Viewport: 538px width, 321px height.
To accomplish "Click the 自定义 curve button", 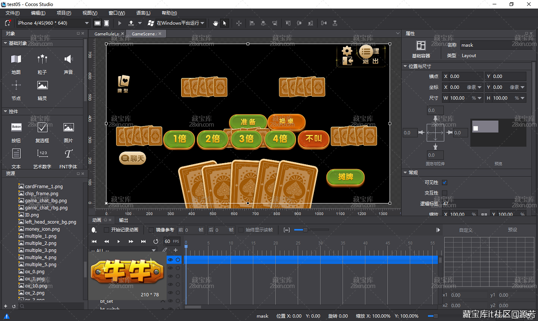I will pyautogui.click(x=466, y=230).
